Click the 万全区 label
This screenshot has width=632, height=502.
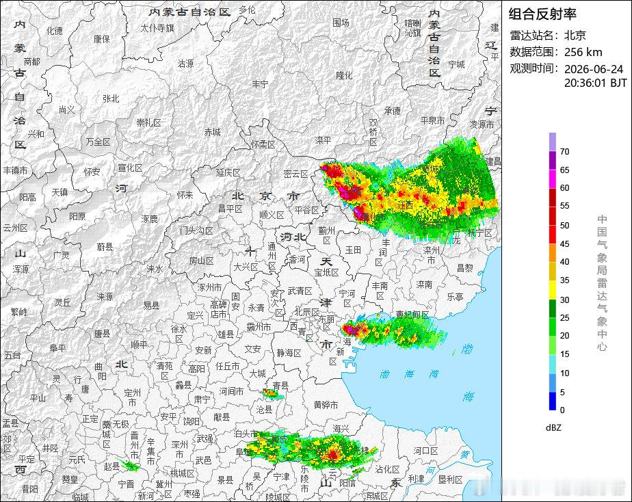[98, 142]
